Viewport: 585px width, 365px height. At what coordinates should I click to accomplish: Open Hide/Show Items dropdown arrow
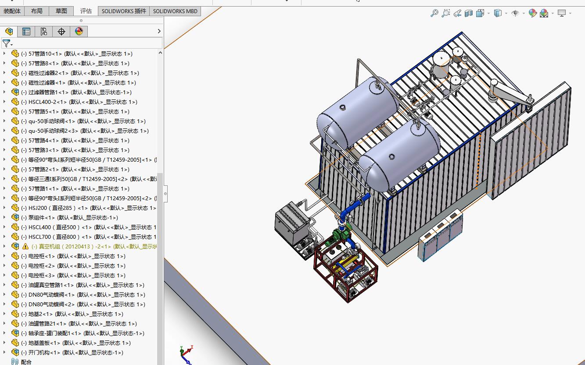524,13
